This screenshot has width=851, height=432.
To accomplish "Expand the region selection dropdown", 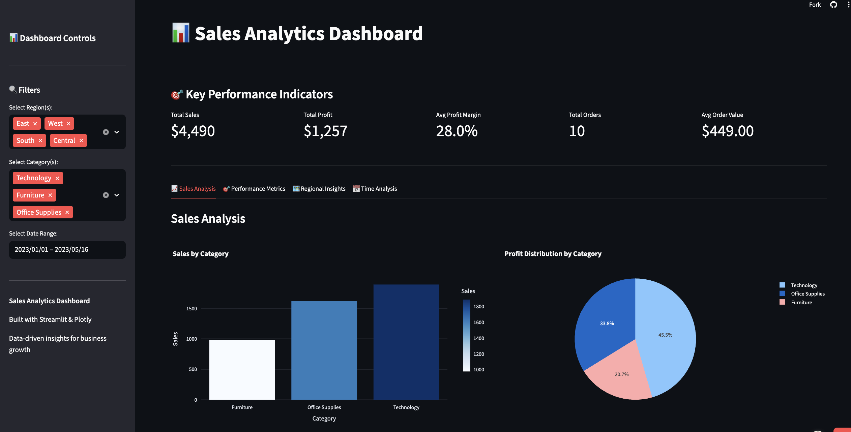I will (x=117, y=132).
